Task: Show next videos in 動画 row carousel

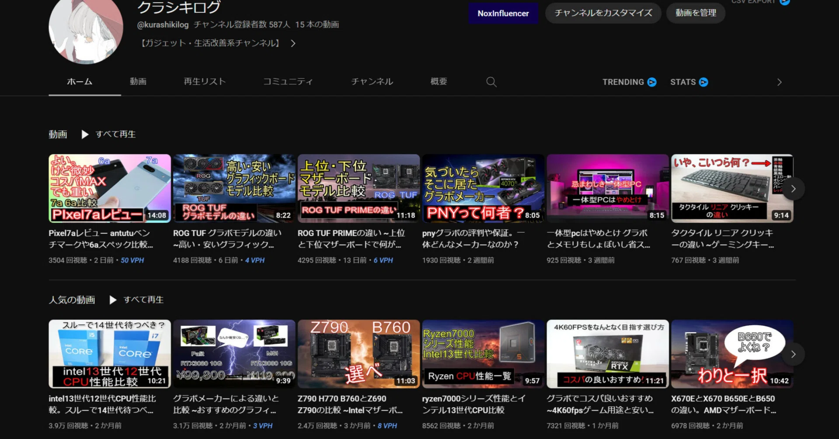Action: pyautogui.click(x=793, y=189)
